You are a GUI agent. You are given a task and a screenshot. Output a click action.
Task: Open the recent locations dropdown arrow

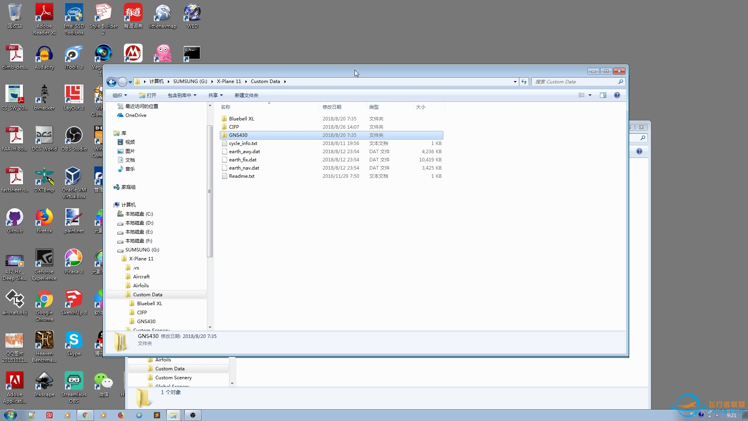coord(130,82)
